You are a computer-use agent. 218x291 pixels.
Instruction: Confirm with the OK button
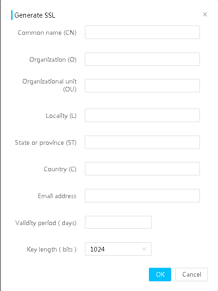[160, 274]
